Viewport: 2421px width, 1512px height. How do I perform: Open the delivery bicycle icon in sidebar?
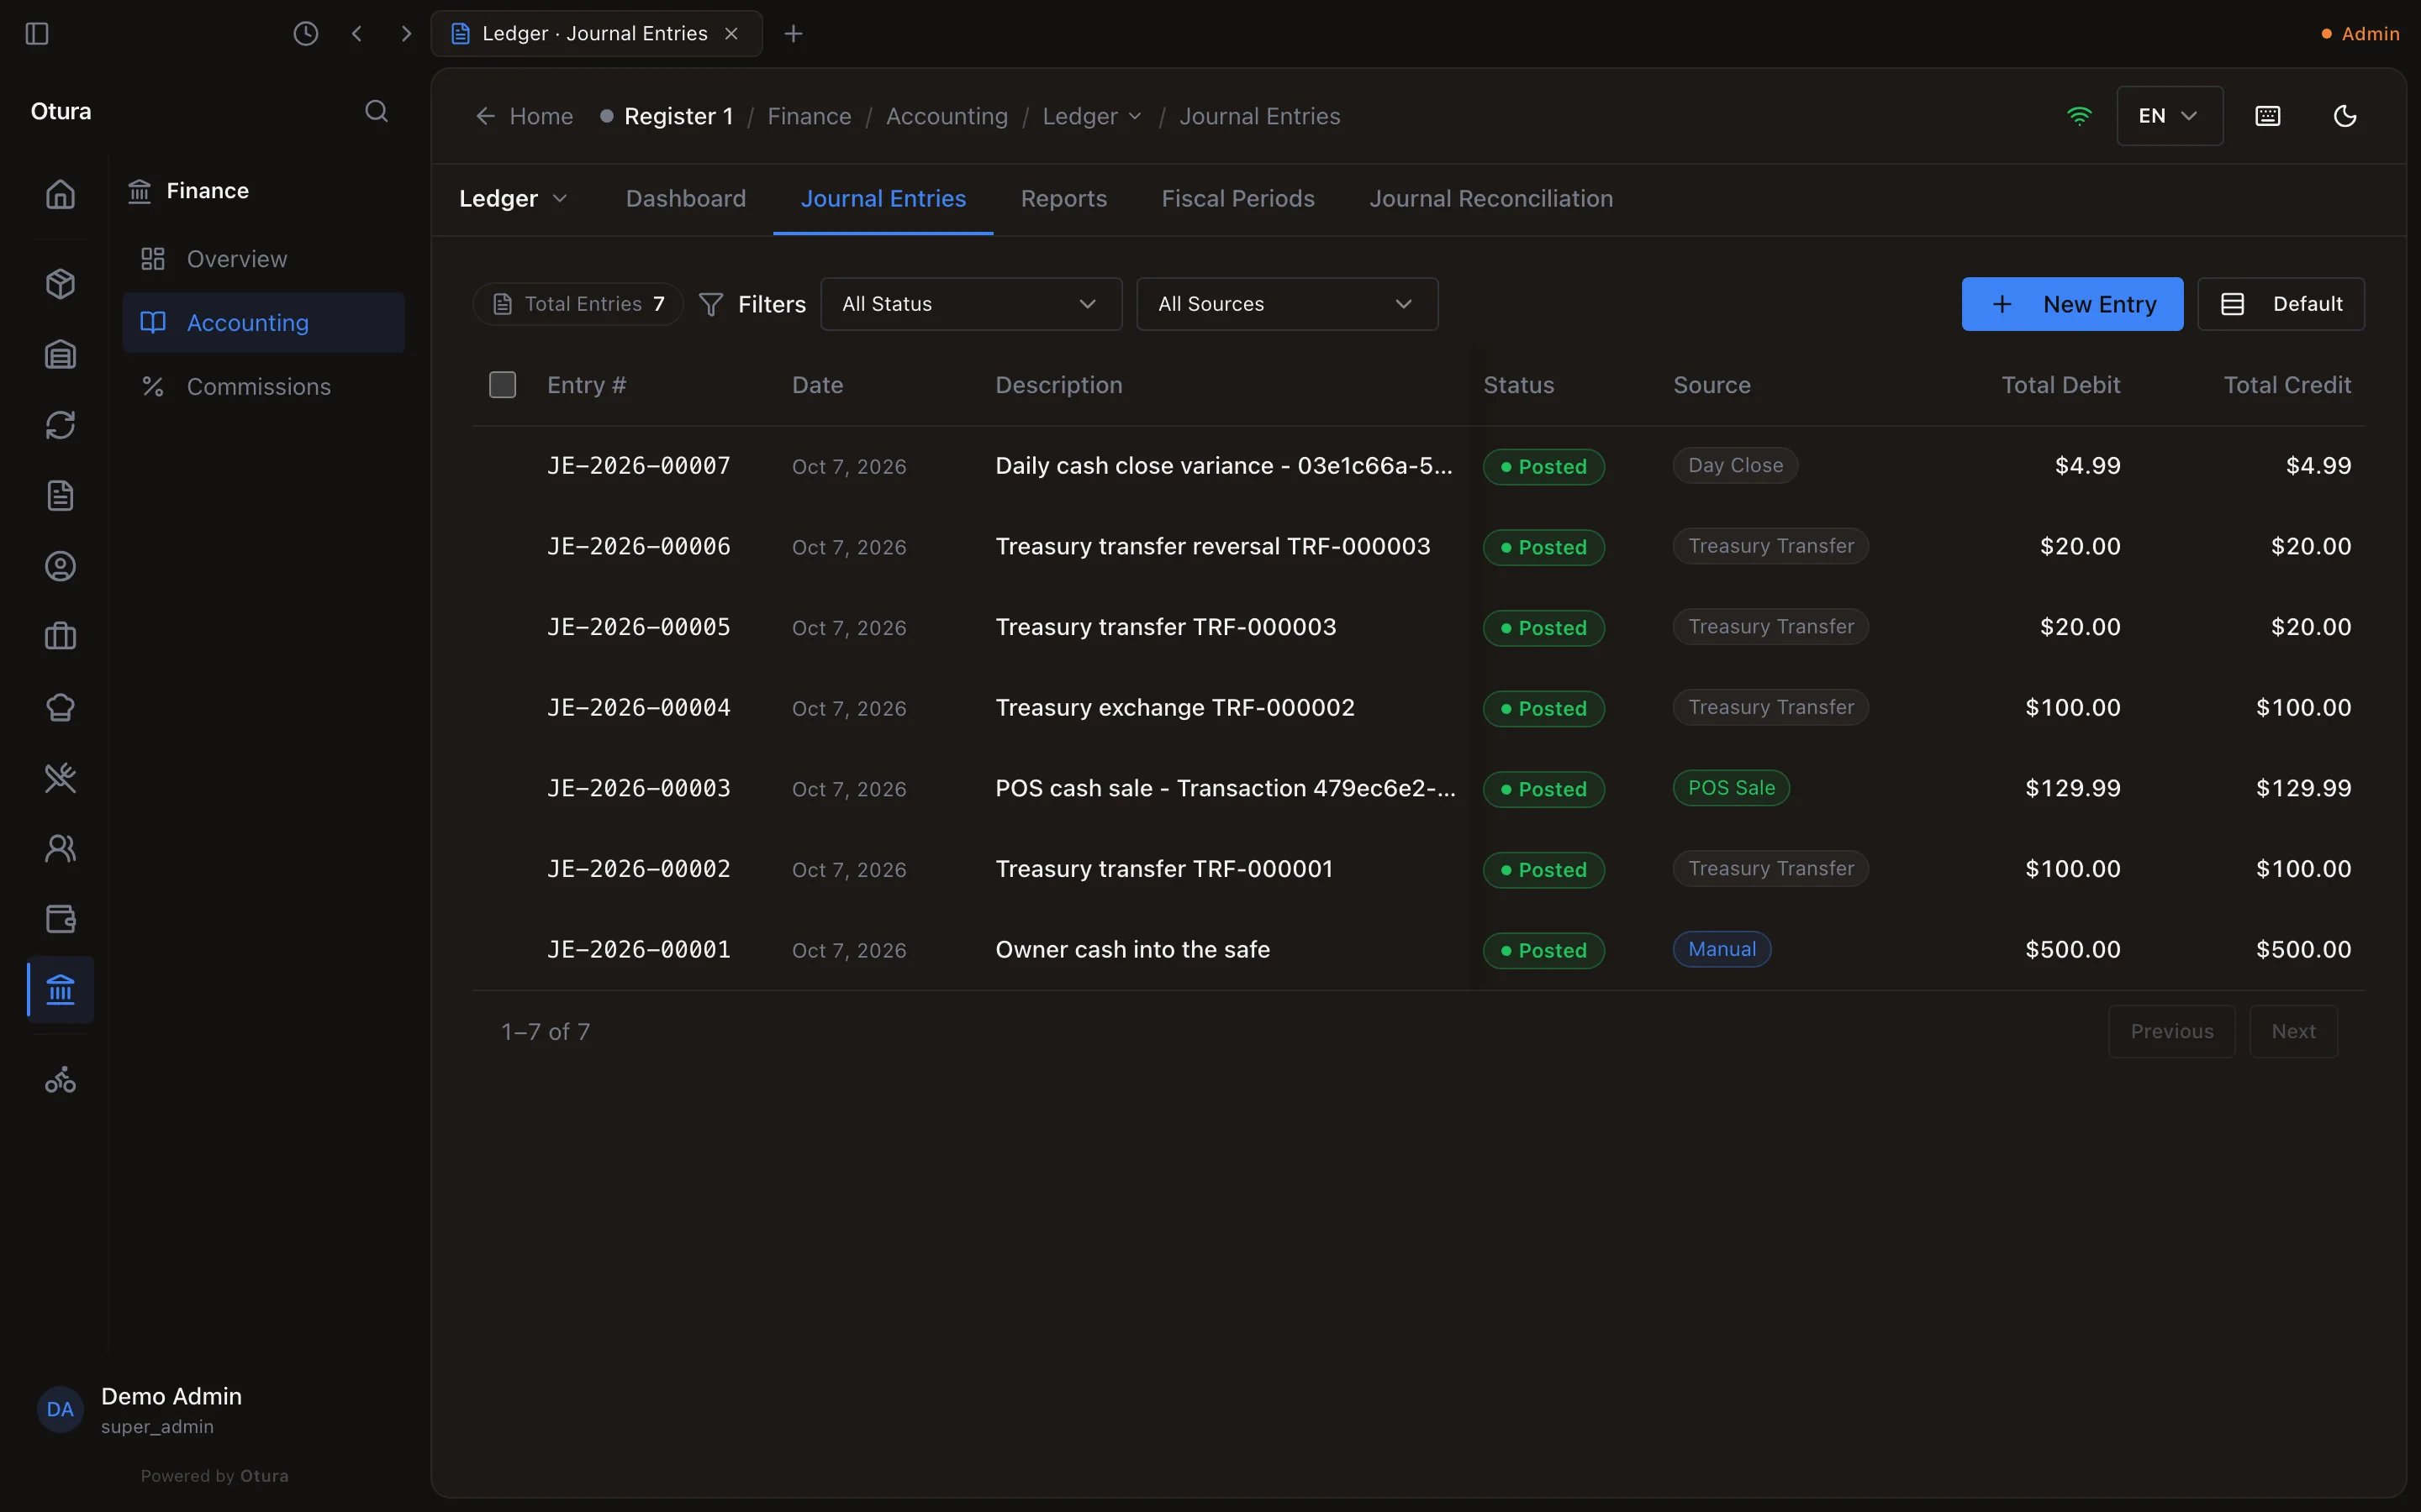[x=60, y=1079]
